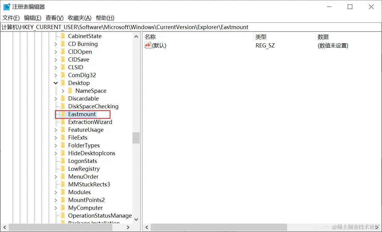Open the 文件(F) menu
Viewport: 382px width, 232px height.
pos(11,18)
